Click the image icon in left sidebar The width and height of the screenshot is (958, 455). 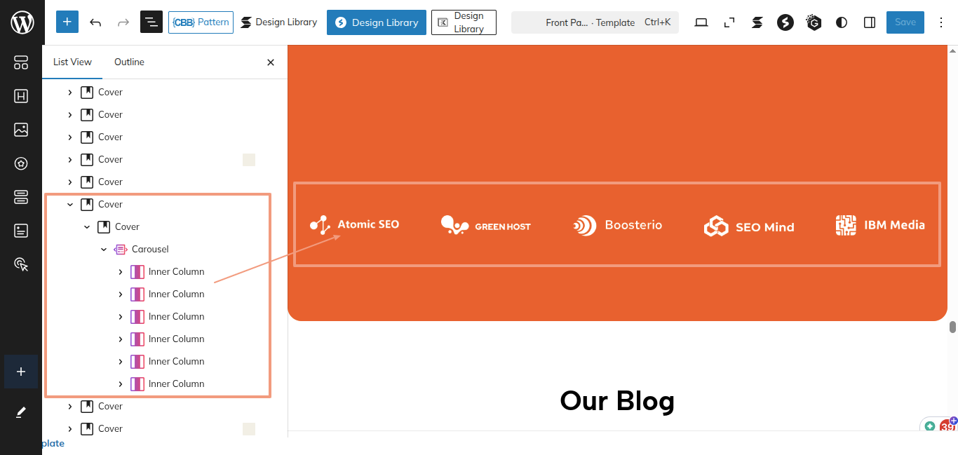coord(21,130)
